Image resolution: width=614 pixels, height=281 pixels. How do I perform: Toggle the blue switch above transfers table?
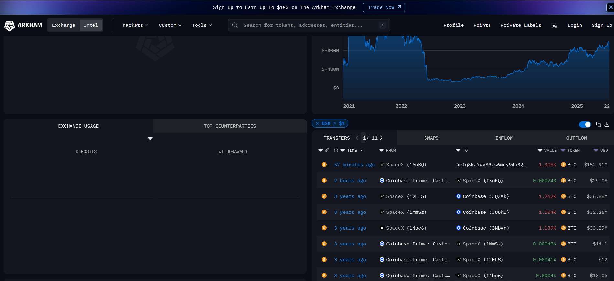pos(585,124)
